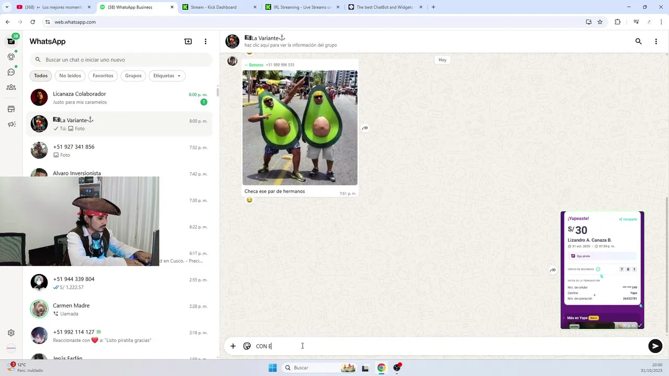
Task: Open La Variante group info header
Action: tap(290, 41)
